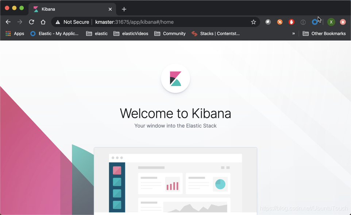The image size is (351, 215).
Task: Open Stacks | Contentst... bookmark
Action: pyautogui.click(x=216, y=34)
